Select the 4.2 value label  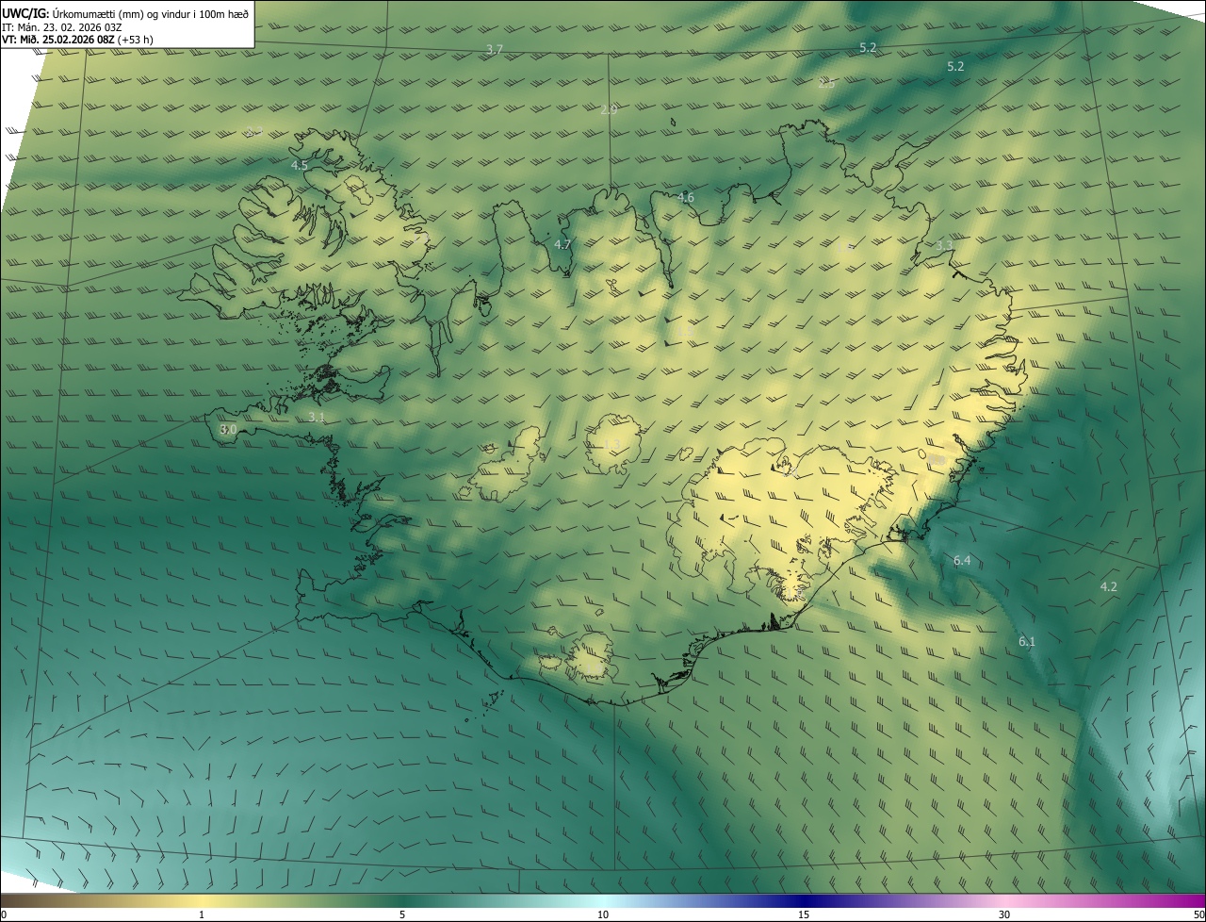(1109, 587)
